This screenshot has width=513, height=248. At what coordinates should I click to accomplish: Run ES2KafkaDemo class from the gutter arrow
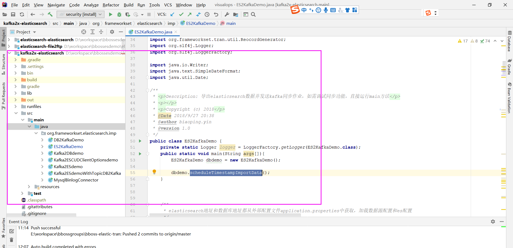(x=140, y=141)
